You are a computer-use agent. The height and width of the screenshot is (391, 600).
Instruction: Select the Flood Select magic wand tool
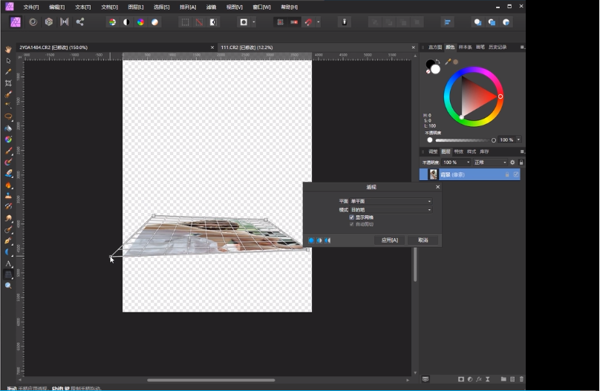[x=8, y=105]
